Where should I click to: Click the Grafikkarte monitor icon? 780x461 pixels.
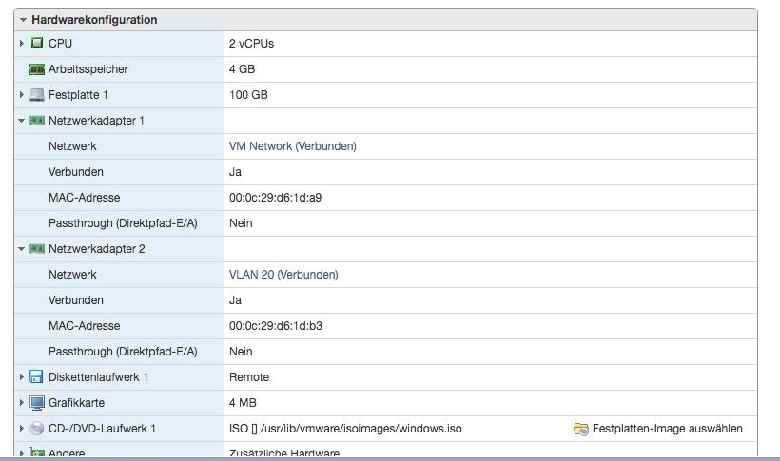pos(37,403)
